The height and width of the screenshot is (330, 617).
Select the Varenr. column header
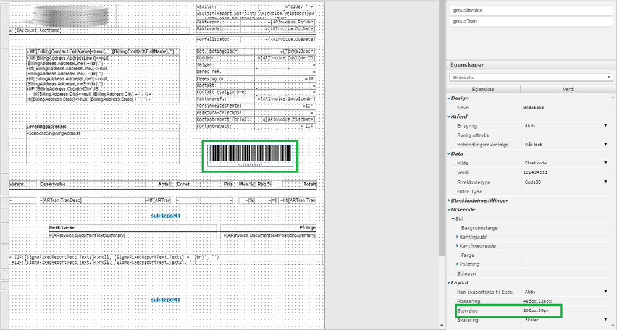pyautogui.click(x=23, y=184)
